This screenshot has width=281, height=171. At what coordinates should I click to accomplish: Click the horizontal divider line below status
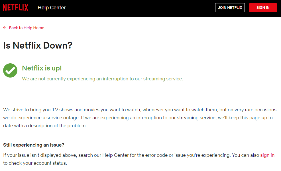click(x=140, y=94)
